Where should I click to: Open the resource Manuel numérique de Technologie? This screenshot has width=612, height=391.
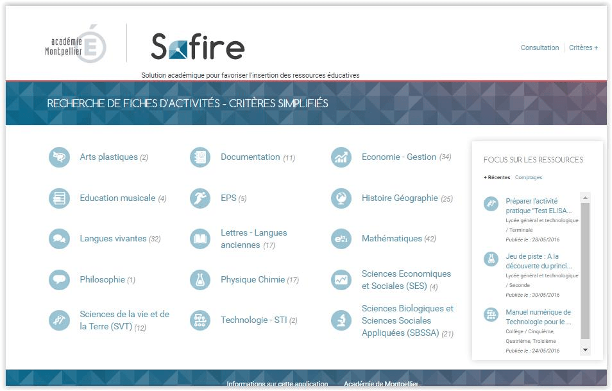point(539,317)
